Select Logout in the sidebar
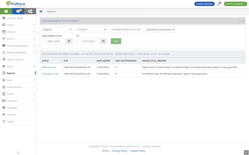Image resolution: width=249 pixels, height=155 pixels. tap(18, 121)
